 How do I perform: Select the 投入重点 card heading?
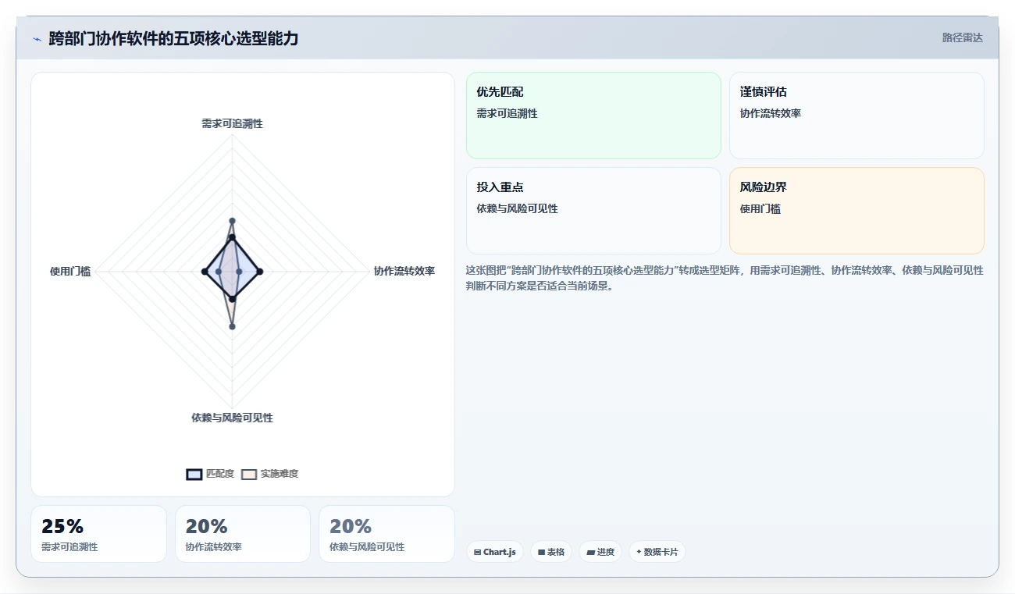500,187
